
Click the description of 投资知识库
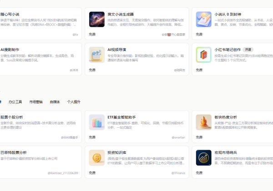pyautogui.click(x=146, y=161)
